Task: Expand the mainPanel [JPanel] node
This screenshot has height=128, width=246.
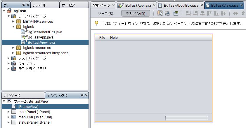Action: pyautogui.click(x=8, y=112)
